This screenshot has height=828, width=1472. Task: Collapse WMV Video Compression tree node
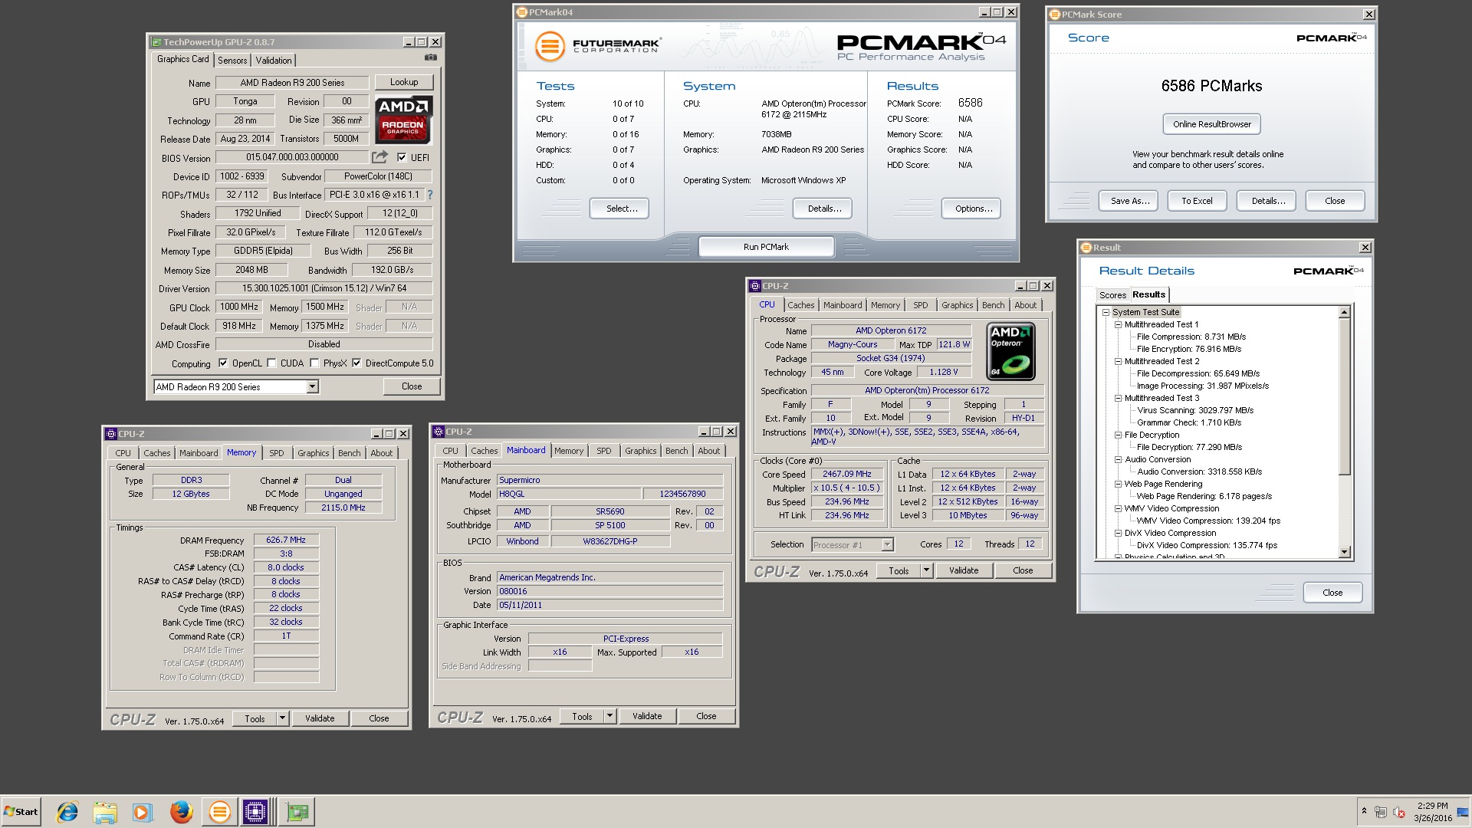[x=1118, y=508]
